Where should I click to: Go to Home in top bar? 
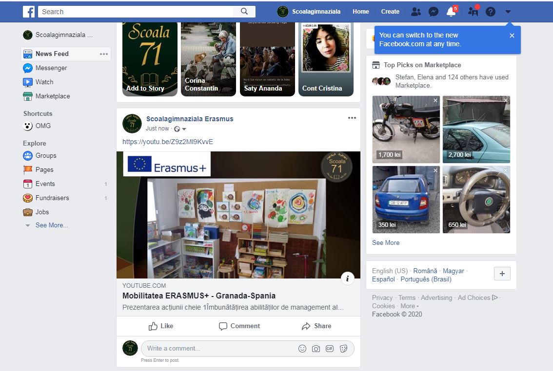tap(361, 12)
